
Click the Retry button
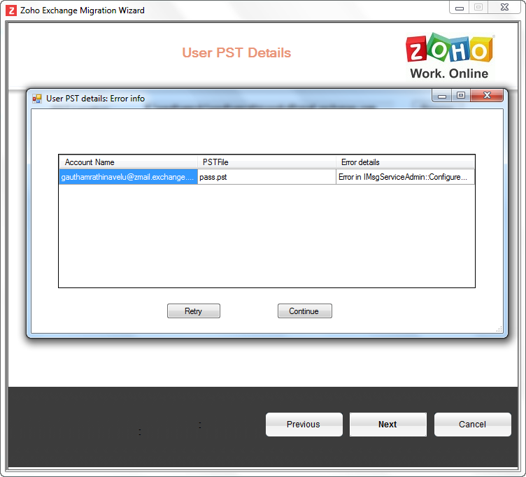pyautogui.click(x=194, y=311)
